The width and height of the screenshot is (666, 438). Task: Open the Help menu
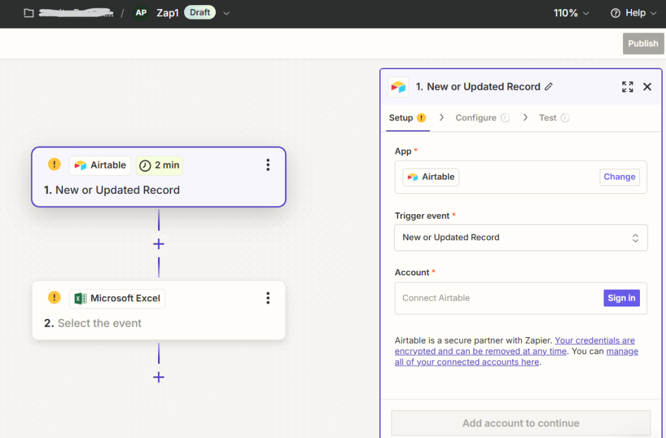click(633, 13)
